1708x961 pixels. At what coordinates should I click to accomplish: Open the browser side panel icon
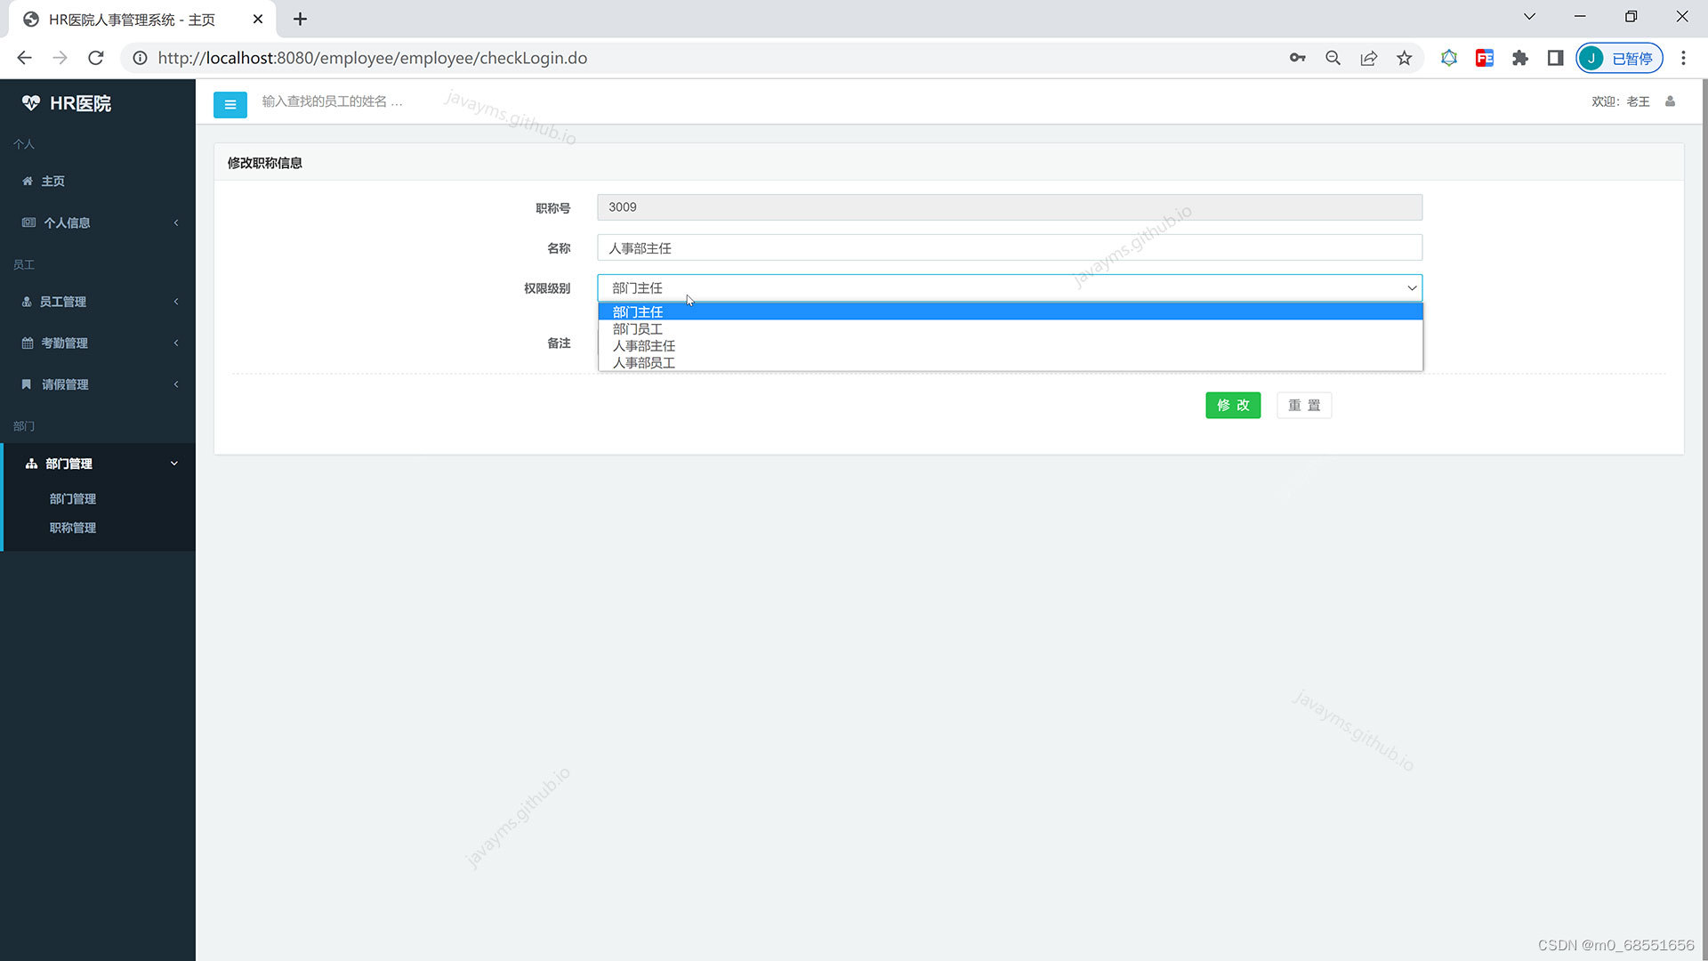click(x=1555, y=58)
